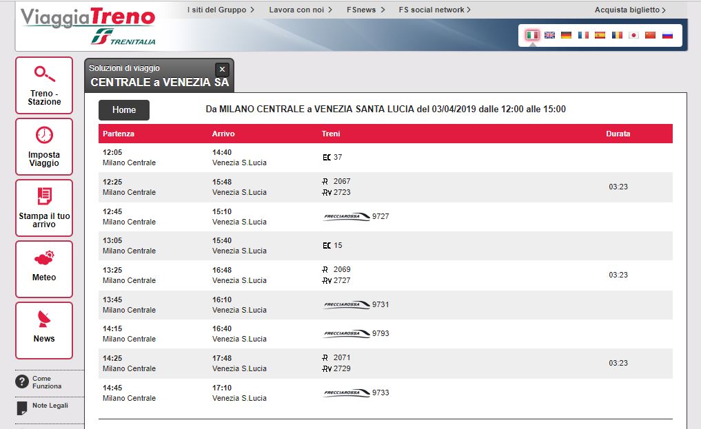Switch language to German flag

566,35
